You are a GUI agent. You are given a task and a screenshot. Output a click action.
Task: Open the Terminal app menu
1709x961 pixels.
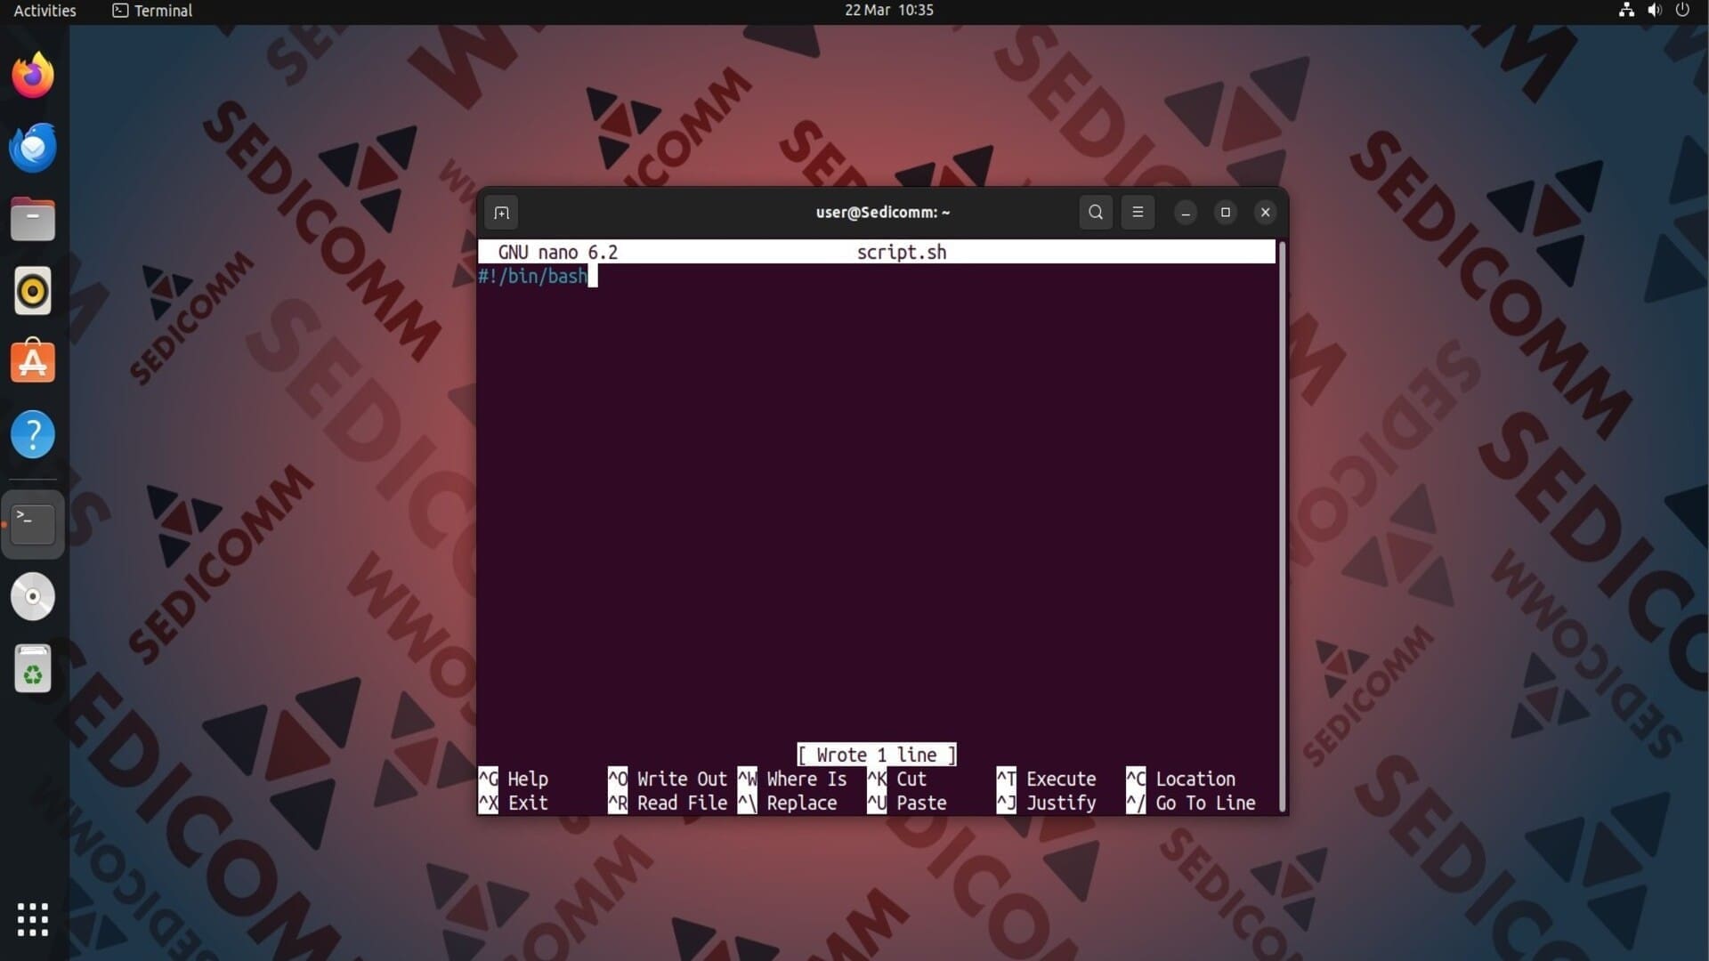tap(152, 11)
